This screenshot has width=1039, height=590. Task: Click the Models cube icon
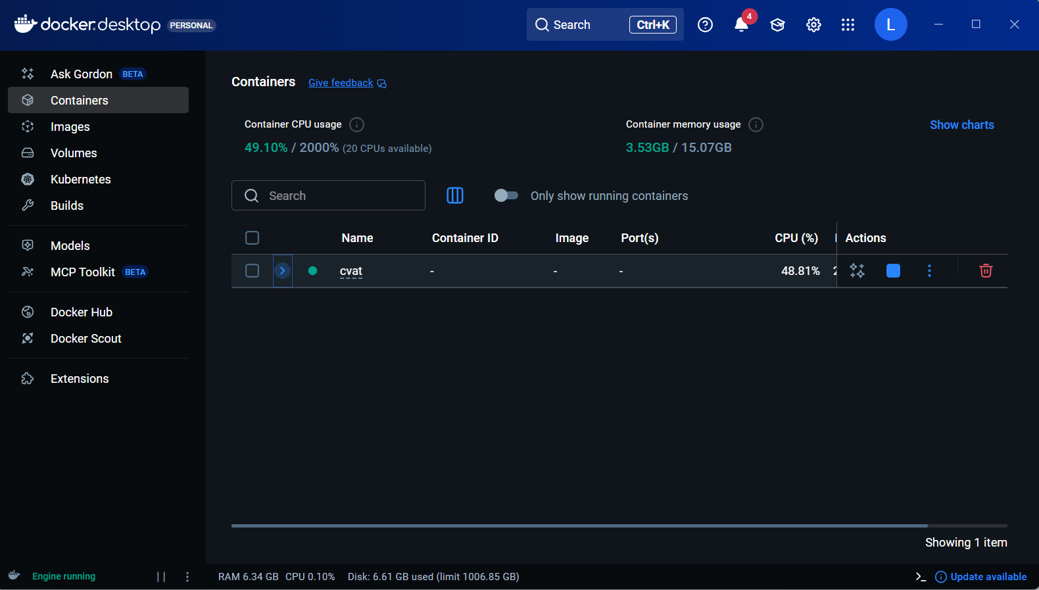pyautogui.click(x=28, y=245)
